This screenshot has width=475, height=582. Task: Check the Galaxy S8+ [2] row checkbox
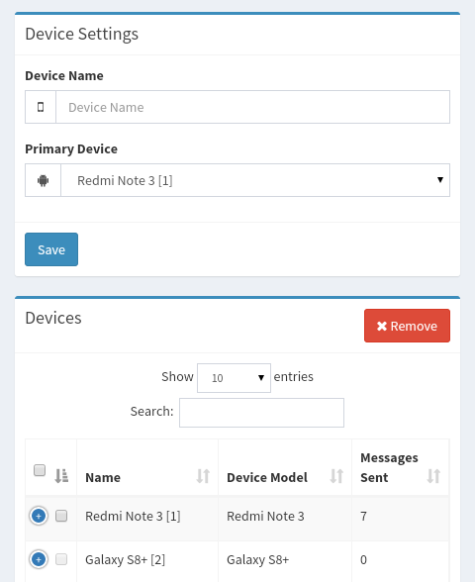coord(61,559)
